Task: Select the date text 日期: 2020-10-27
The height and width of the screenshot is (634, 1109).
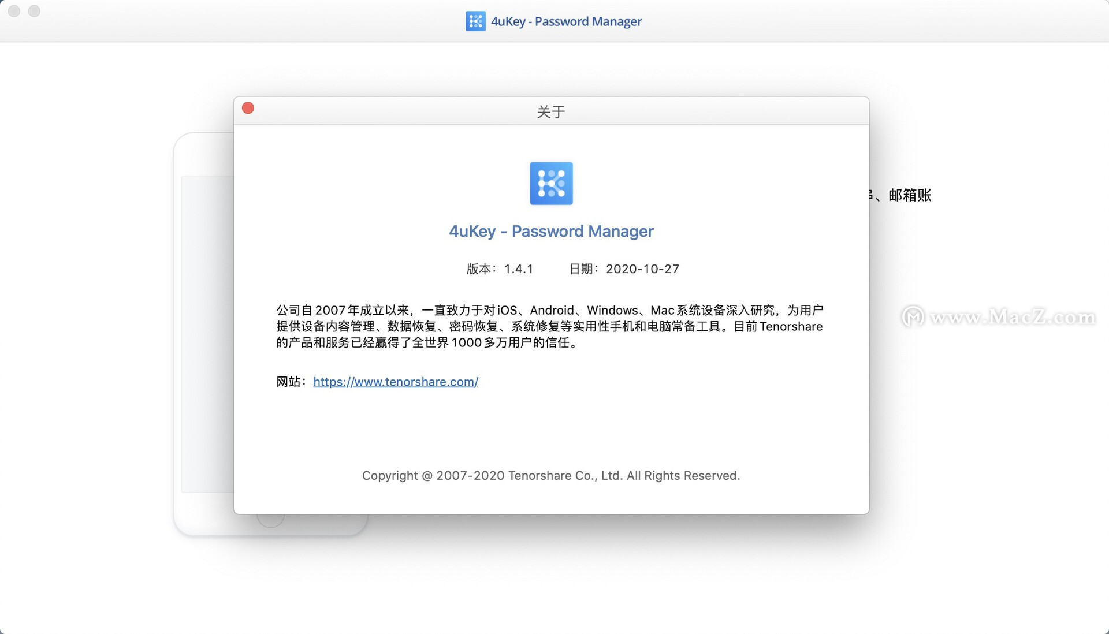Action: (x=624, y=268)
